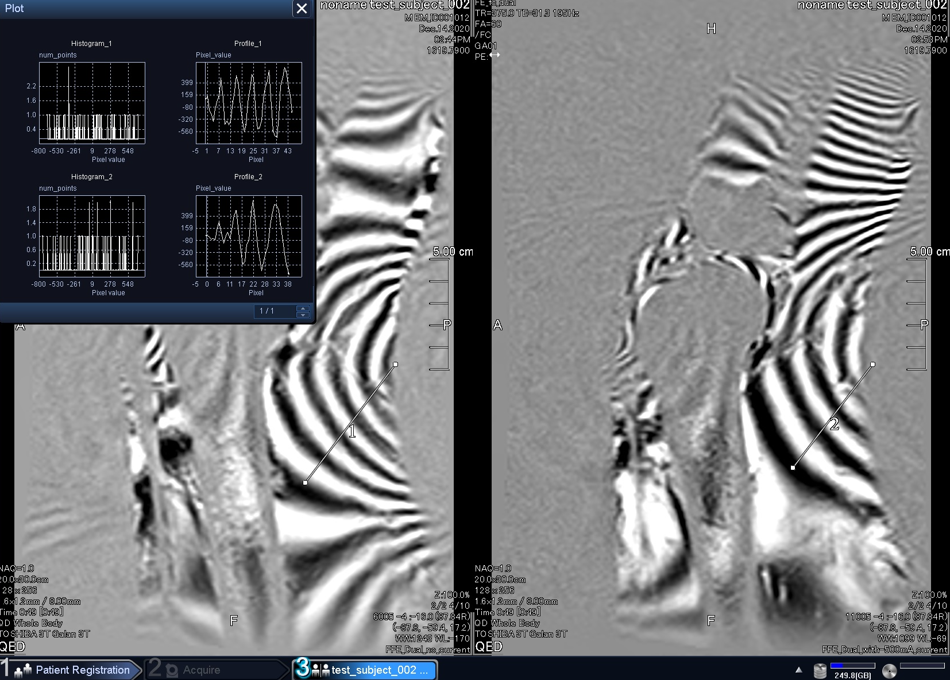Click the hard disk storage icon
Screen dimensions: 950x680
(x=820, y=670)
